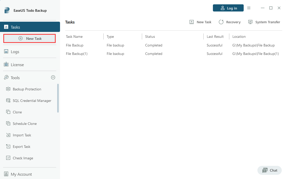Screen dimensions: 286x179
Task: Collapse the Tools section chevron
Action: tap(53, 78)
